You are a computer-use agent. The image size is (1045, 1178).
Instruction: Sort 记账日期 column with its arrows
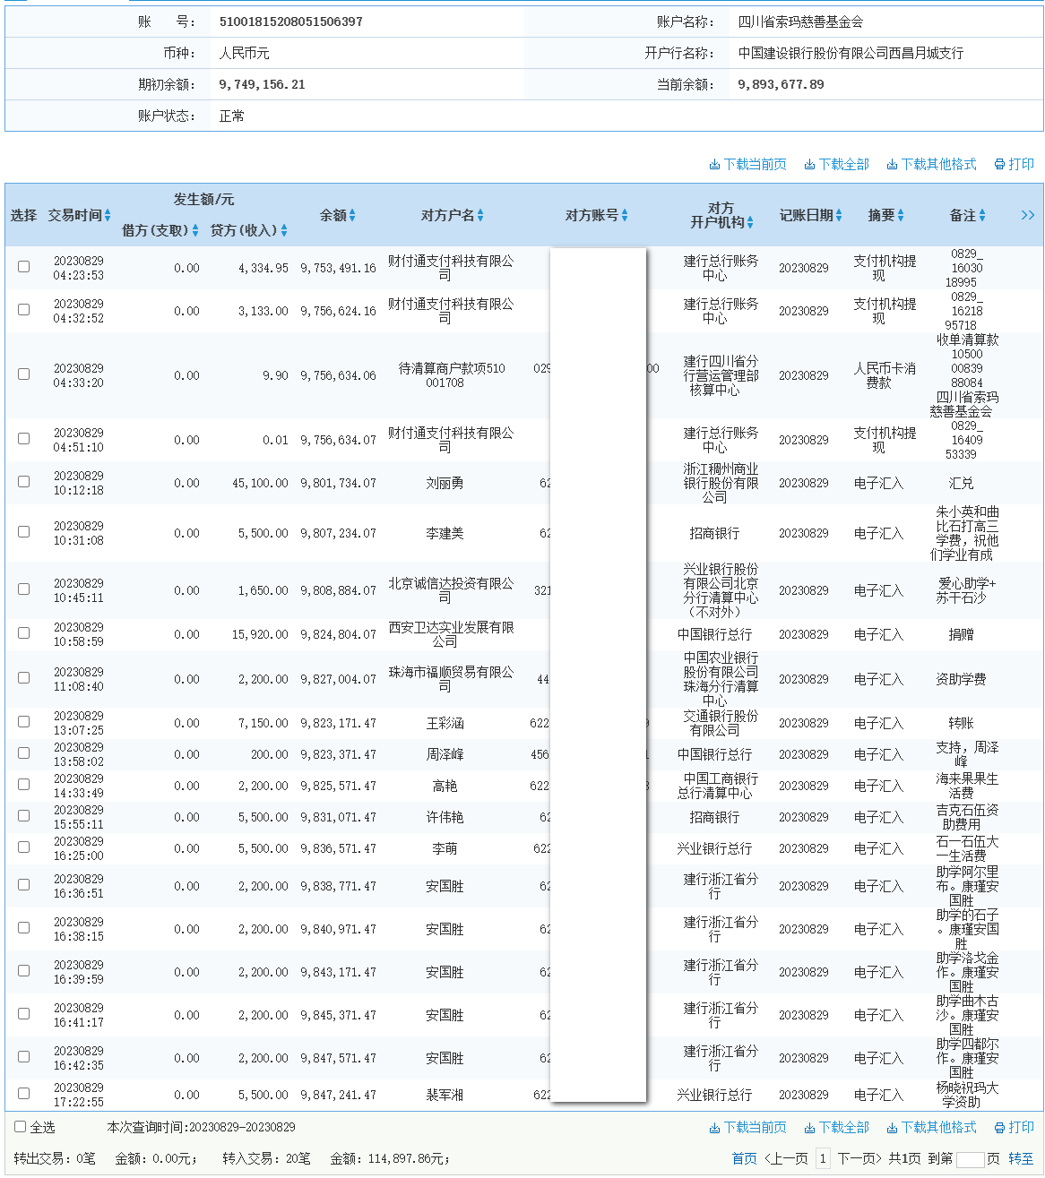click(840, 215)
